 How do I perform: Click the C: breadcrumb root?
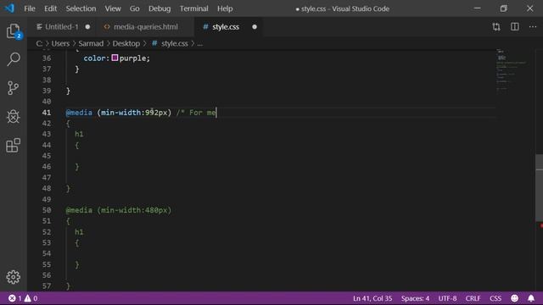[x=39, y=43]
